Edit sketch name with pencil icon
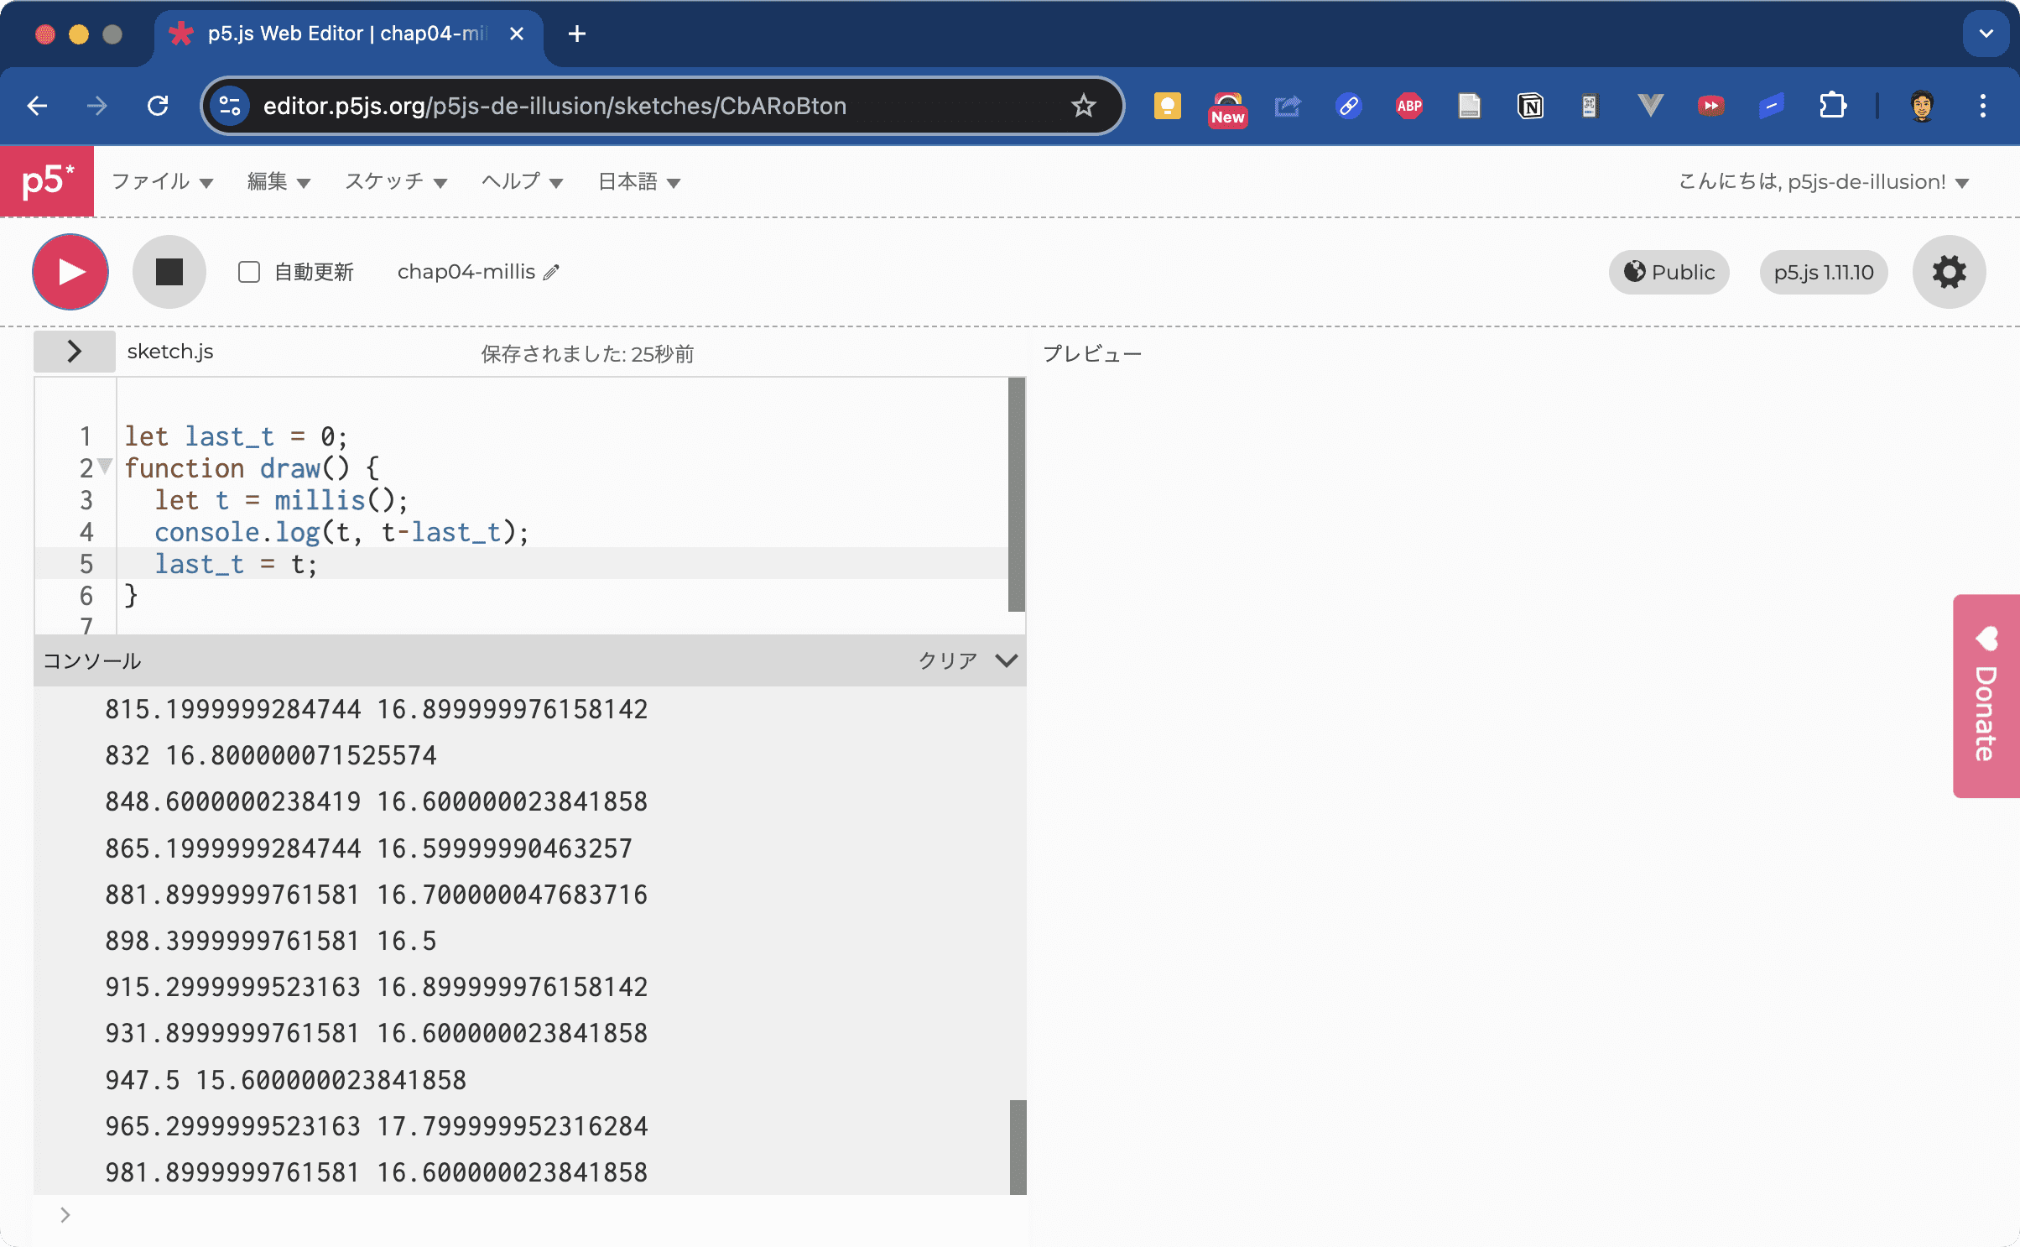The height and width of the screenshot is (1247, 2020). point(551,273)
